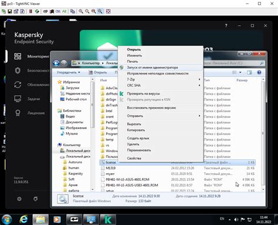
Task: Toggle Ctrl key down in TightVNC toolbar
Action: [58, 11]
